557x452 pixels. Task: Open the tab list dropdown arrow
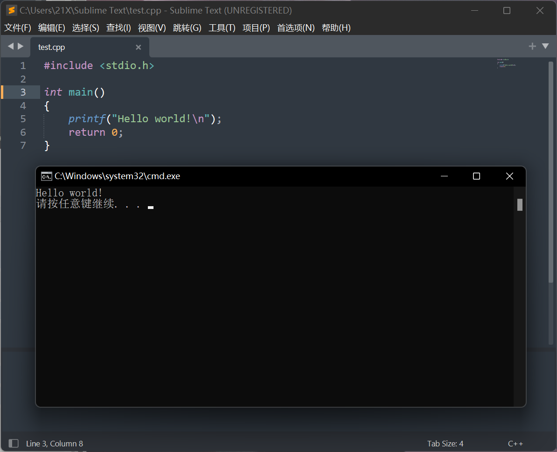point(545,46)
